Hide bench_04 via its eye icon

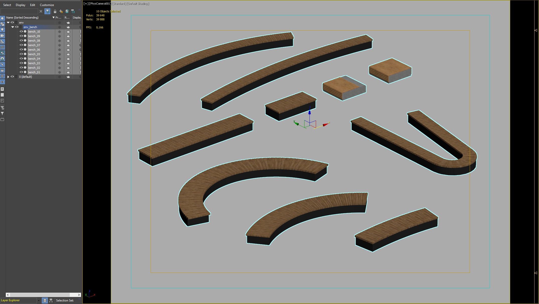pos(21,59)
